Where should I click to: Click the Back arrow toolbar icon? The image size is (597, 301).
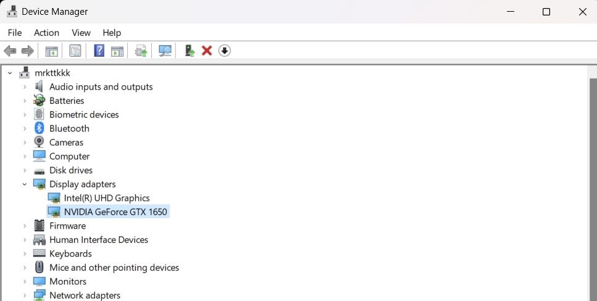10,51
